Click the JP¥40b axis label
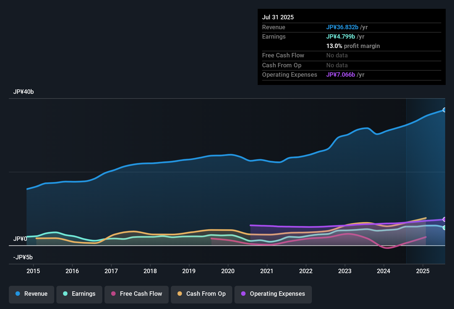454x309 pixels. pyautogui.click(x=24, y=92)
